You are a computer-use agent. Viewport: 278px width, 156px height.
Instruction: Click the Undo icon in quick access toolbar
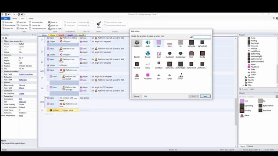click(10, 14)
